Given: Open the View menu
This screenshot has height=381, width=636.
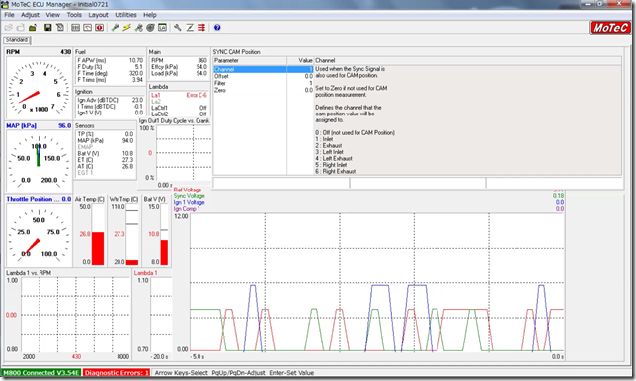Looking at the screenshot, I should tap(52, 15).
